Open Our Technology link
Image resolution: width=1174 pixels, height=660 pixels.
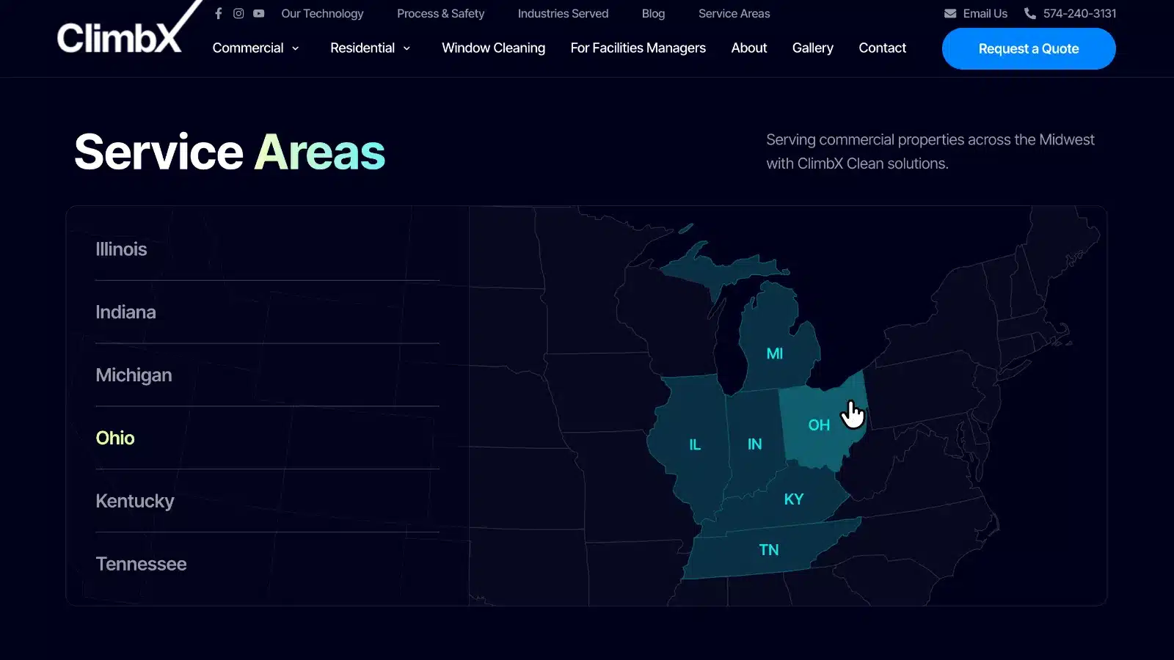(x=322, y=13)
